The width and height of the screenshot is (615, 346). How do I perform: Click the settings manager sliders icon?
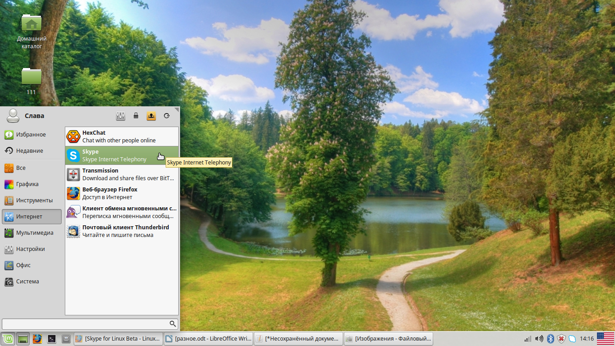120,116
